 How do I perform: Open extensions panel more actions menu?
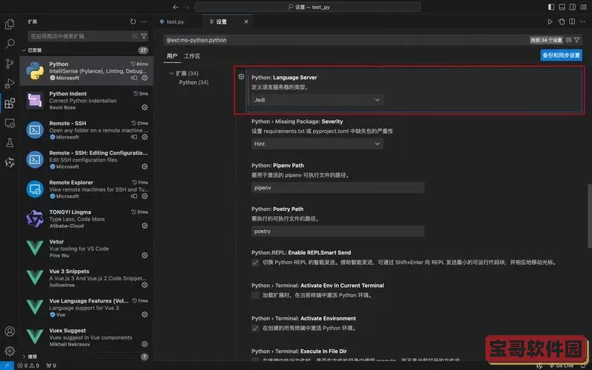point(144,21)
